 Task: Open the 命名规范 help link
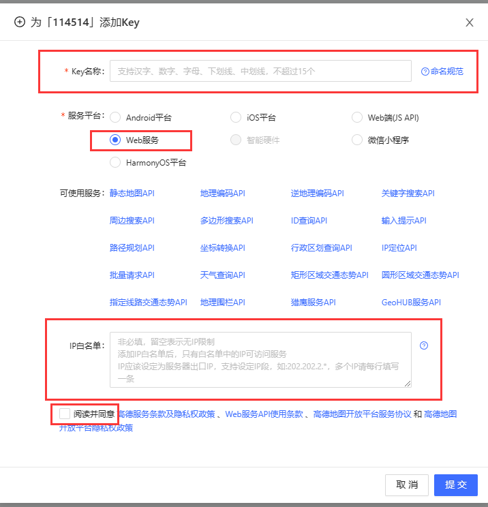pyautogui.click(x=442, y=71)
